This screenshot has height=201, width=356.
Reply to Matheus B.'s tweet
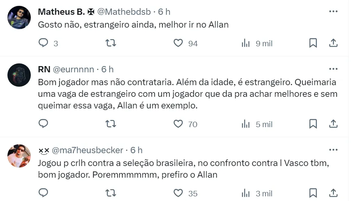coord(43,43)
